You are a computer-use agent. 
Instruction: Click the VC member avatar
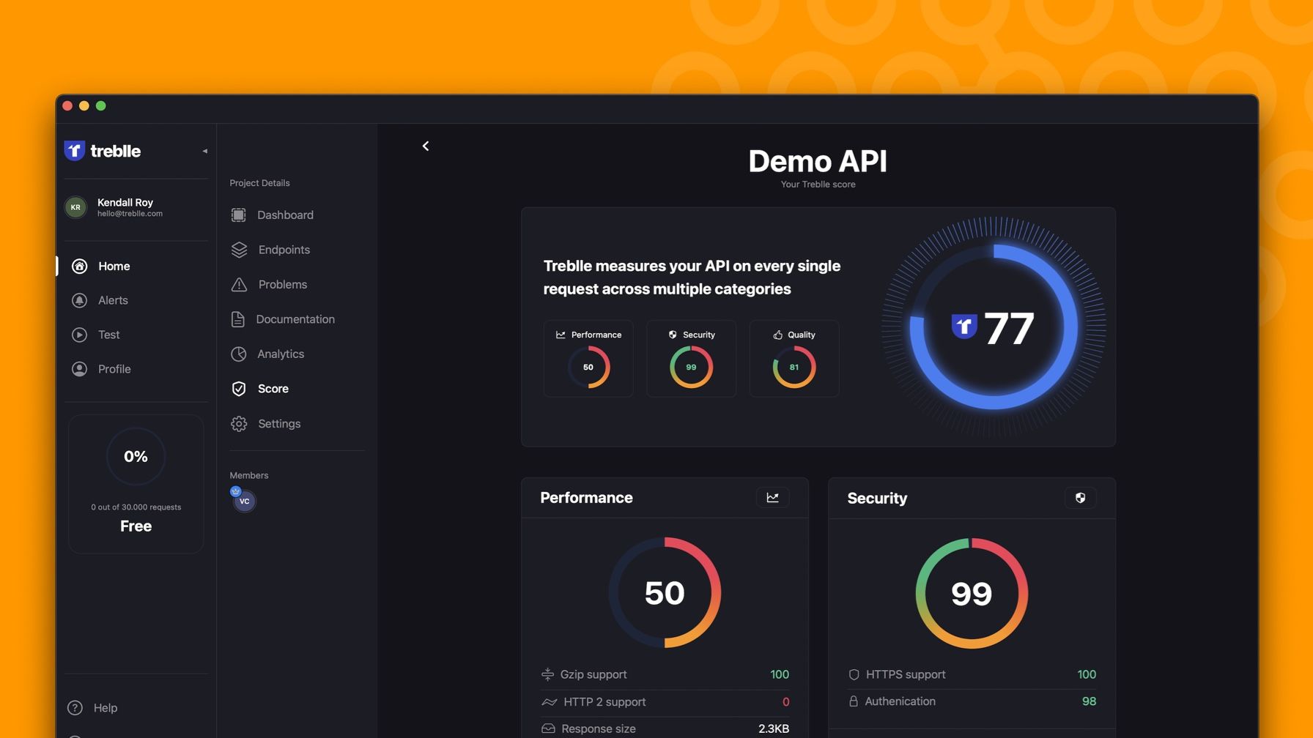[244, 501]
